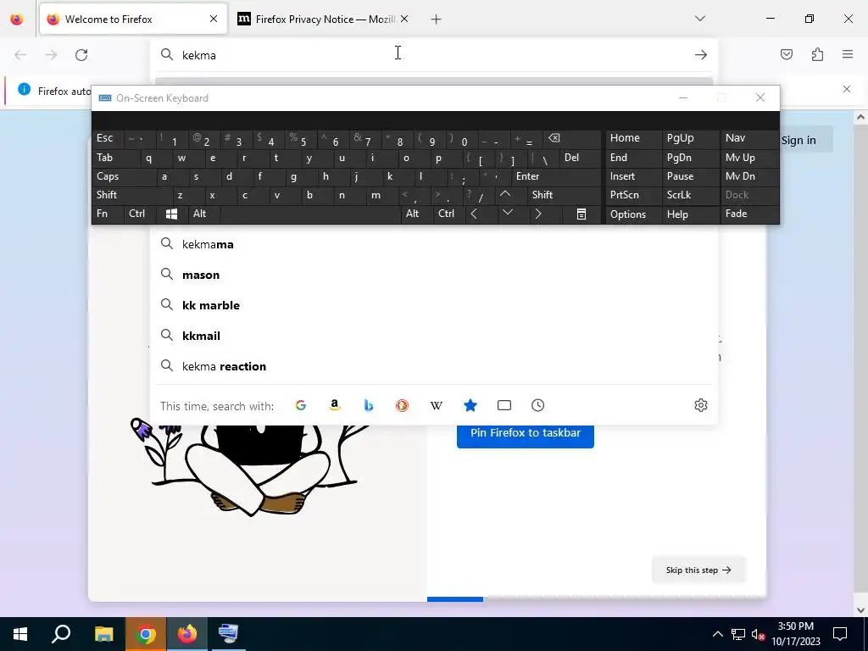The height and width of the screenshot is (651, 868).
Task: Expand the list all tabs dropdown
Action: (x=700, y=19)
